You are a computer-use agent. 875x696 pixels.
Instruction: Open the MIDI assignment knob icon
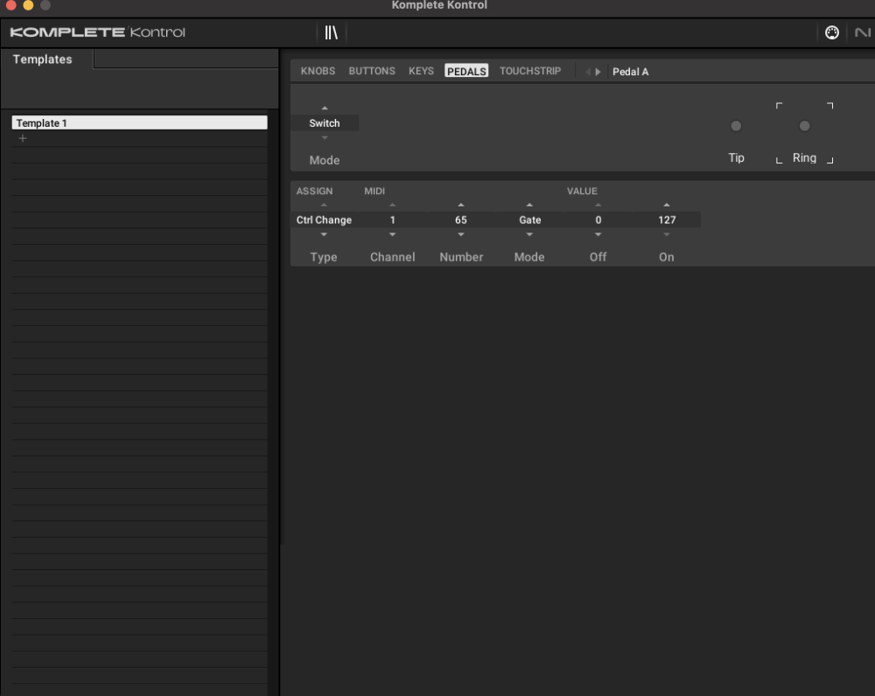(x=831, y=32)
